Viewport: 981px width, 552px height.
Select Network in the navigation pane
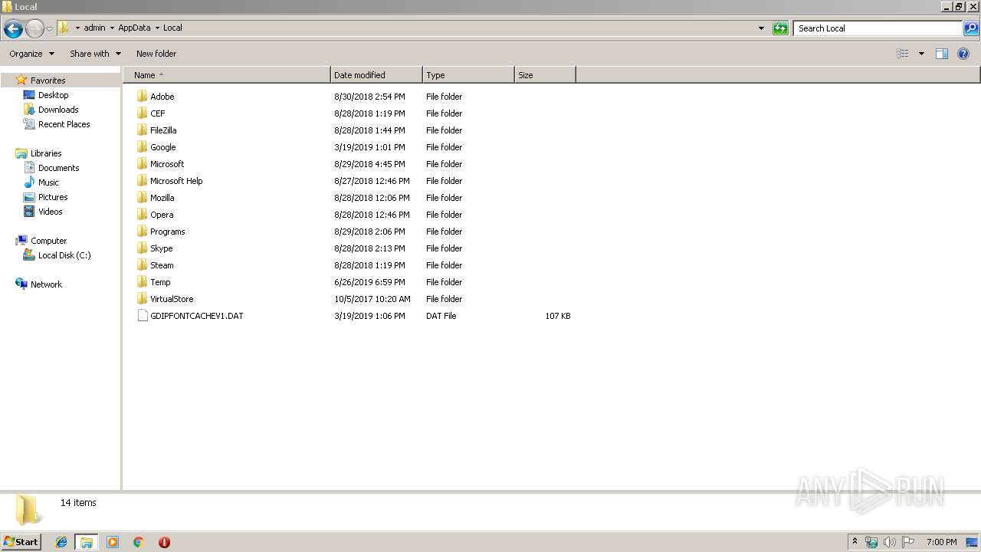(x=46, y=284)
